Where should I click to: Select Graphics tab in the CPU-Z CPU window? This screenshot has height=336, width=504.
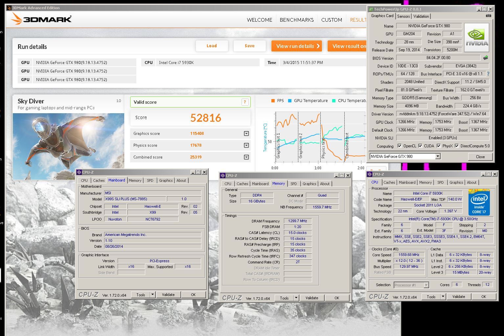click(456, 182)
